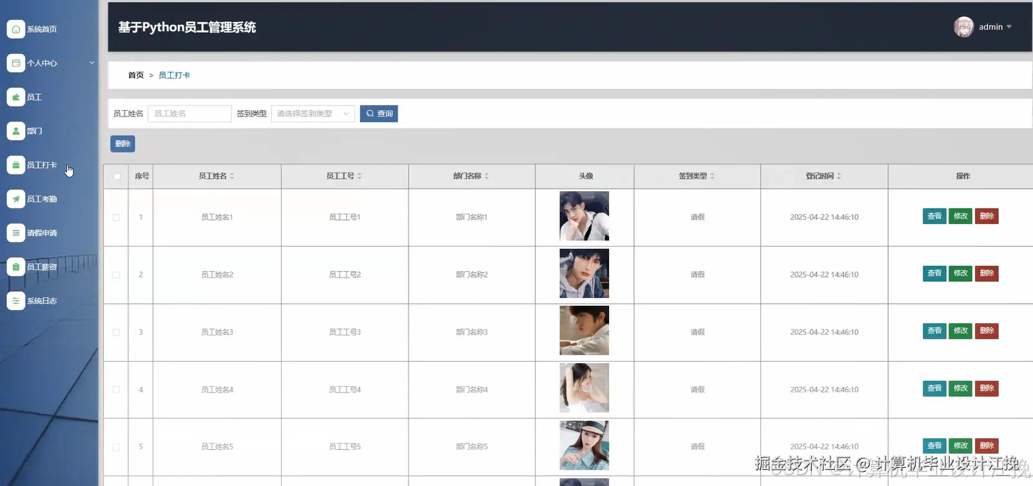Click cell text 部门名称4
This screenshot has width=1033, height=486.
472,389
